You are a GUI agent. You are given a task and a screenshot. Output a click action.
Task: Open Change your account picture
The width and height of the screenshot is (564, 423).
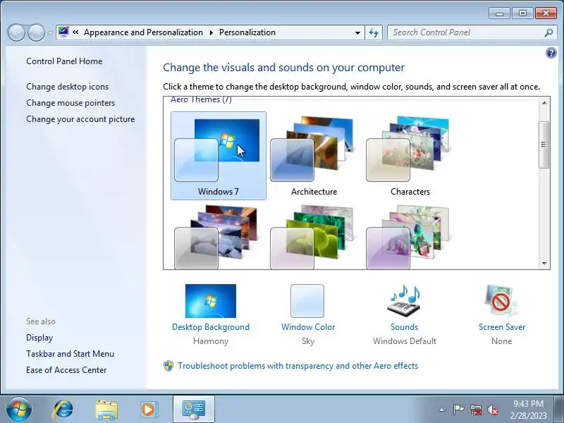pos(80,119)
